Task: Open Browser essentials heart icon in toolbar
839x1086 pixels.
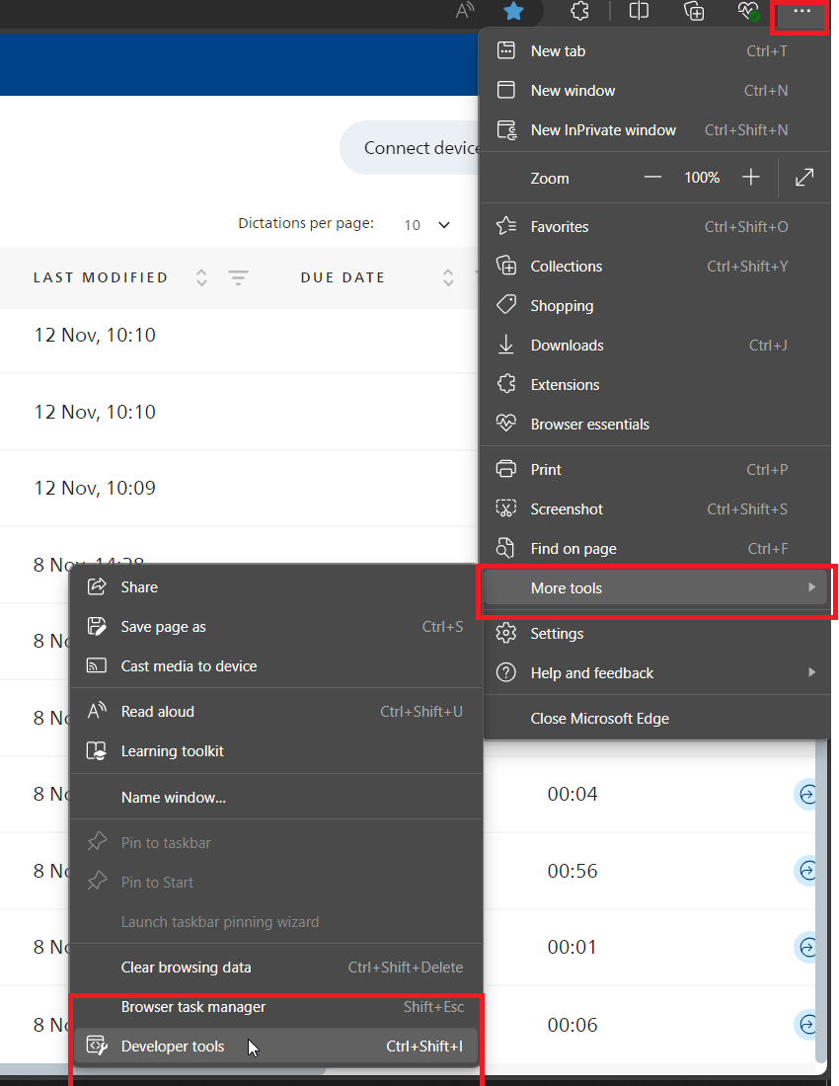Action: (748, 11)
